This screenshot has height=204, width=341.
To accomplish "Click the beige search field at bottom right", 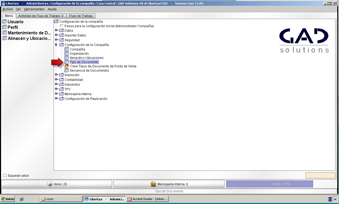I will coord(320,175).
